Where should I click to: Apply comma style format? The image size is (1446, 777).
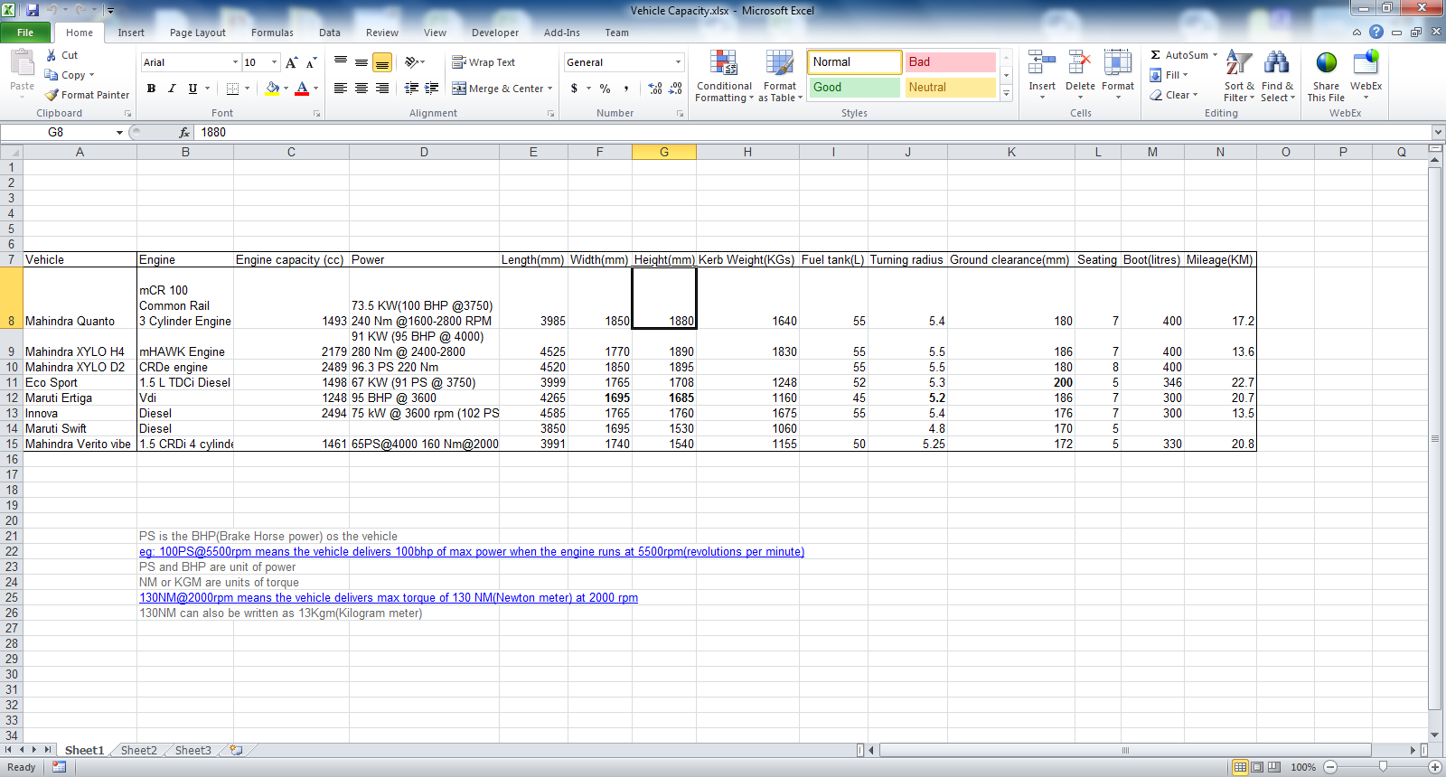click(625, 89)
